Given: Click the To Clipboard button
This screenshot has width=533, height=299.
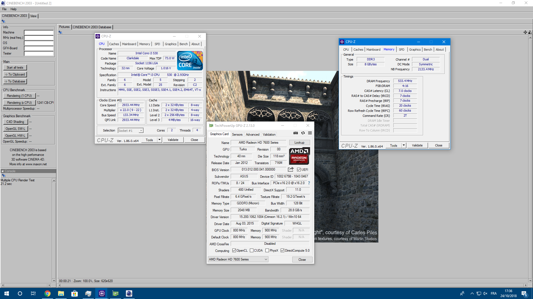Looking at the screenshot, I should [15, 74].
